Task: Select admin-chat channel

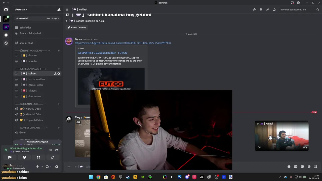Action: coord(37,43)
